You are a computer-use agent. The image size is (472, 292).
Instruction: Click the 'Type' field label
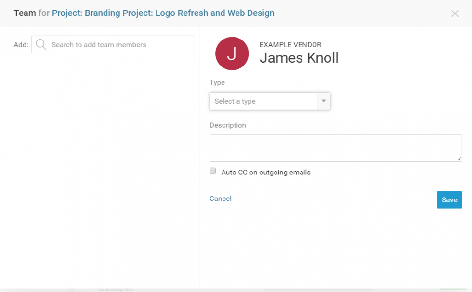tap(217, 82)
